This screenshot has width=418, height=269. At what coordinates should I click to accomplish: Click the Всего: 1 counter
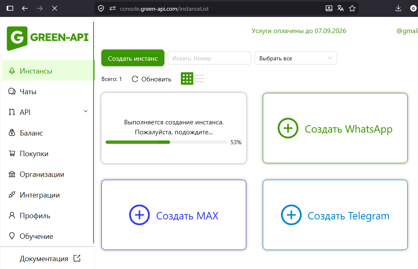[x=111, y=79]
